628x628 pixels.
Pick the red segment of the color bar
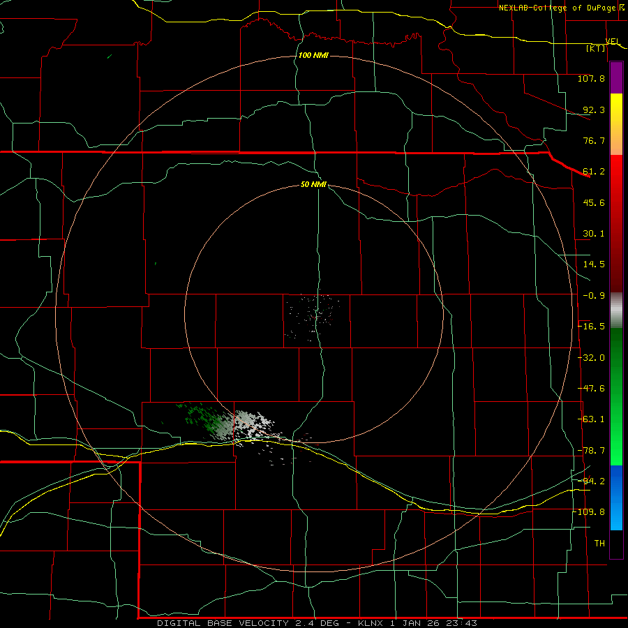(616, 223)
